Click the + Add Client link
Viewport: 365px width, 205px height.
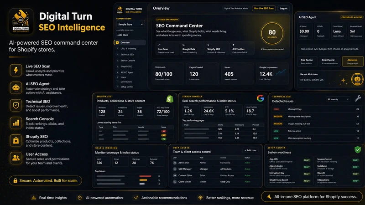tap(122, 35)
